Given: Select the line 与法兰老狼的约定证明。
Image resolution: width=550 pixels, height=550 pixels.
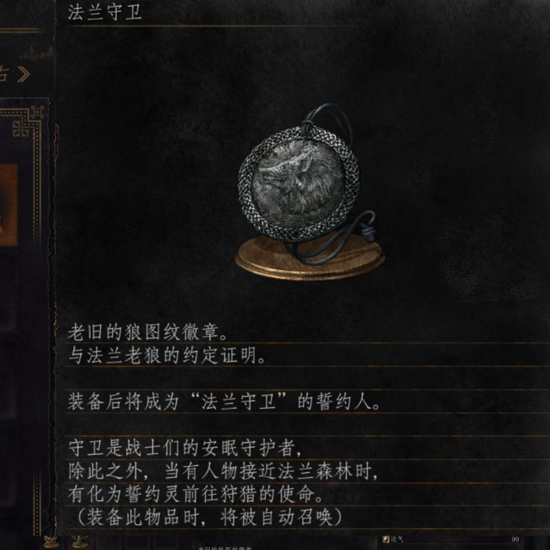Looking at the screenshot, I should [x=167, y=355].
